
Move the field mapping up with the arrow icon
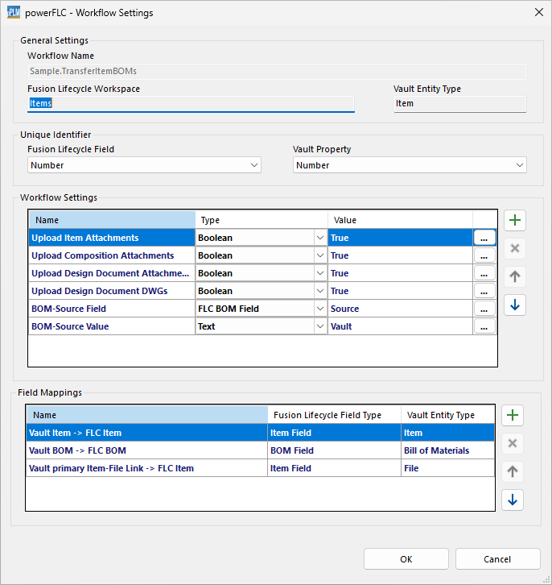(512, 472)
